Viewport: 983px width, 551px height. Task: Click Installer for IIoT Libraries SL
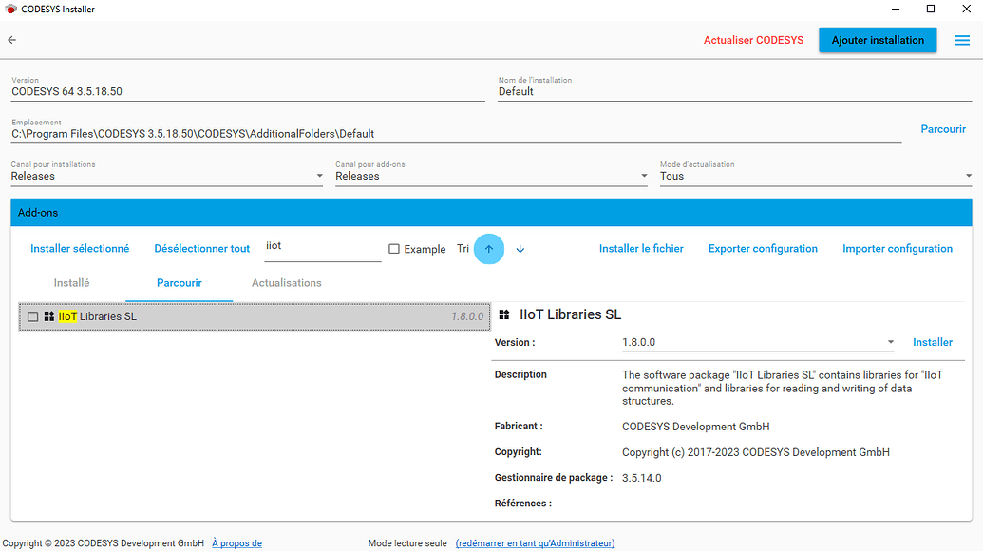pyautogui.click(x=933, y=342)
